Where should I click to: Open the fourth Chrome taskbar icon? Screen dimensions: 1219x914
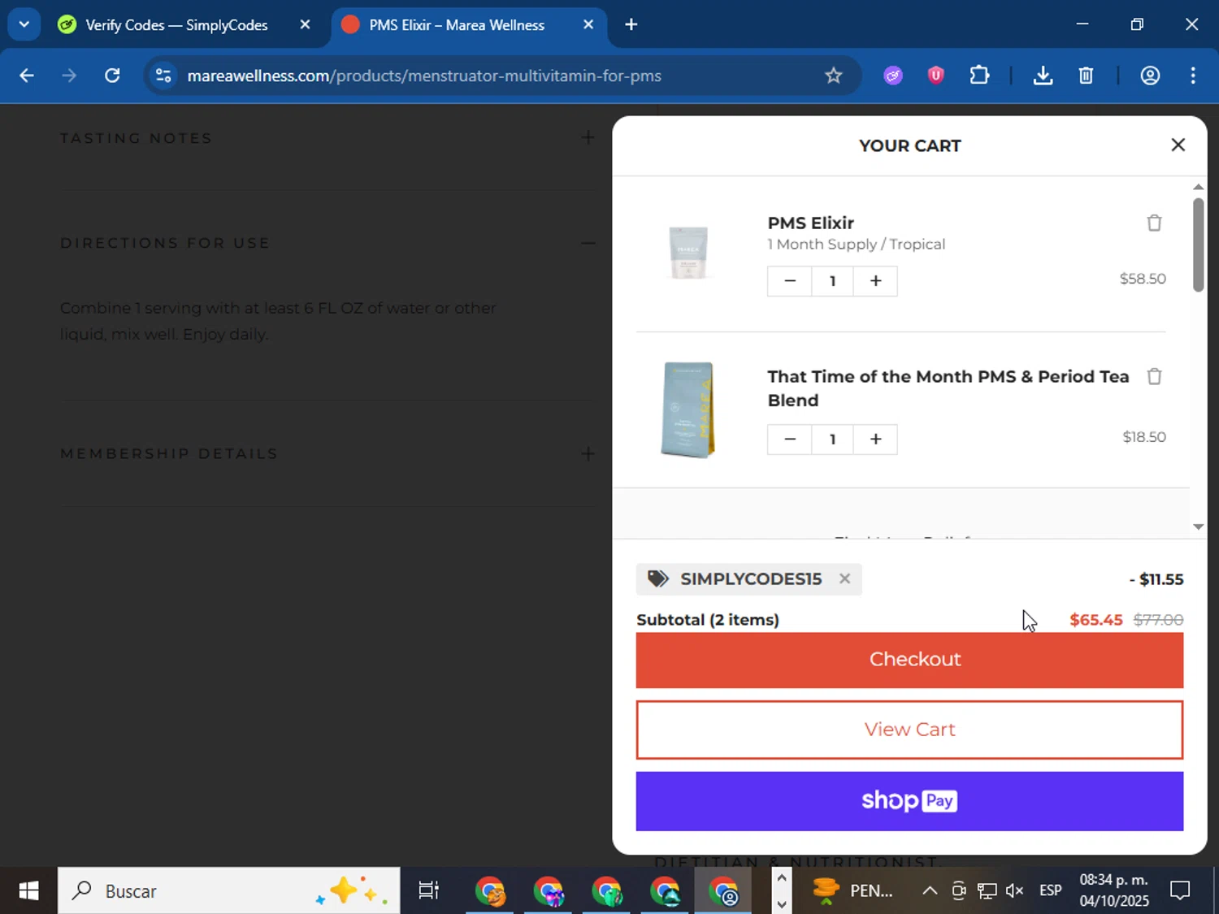pos(666,891)
